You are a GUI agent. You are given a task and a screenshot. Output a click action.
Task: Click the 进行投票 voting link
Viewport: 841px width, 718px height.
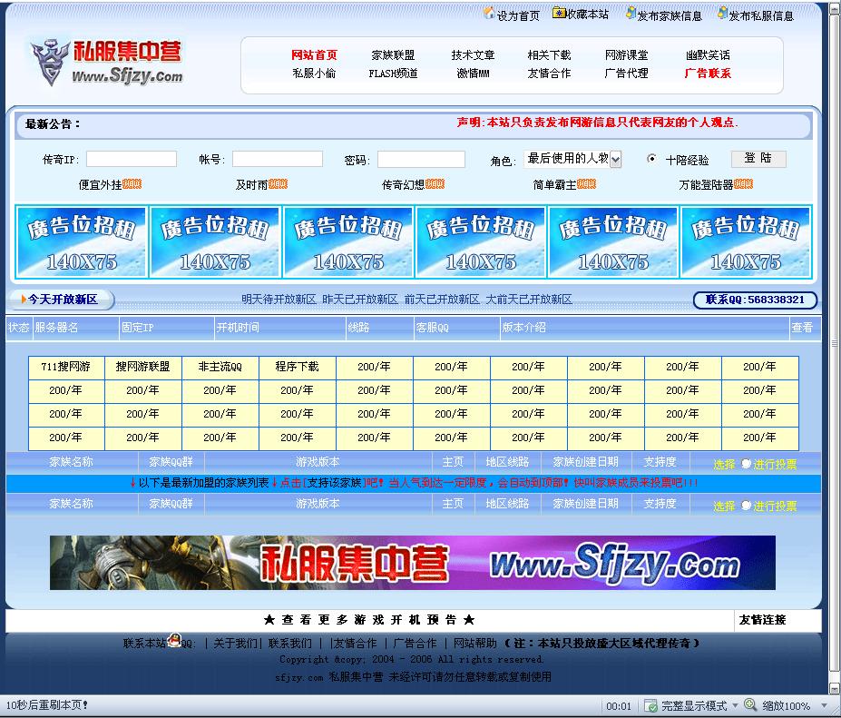click(776, 462)
